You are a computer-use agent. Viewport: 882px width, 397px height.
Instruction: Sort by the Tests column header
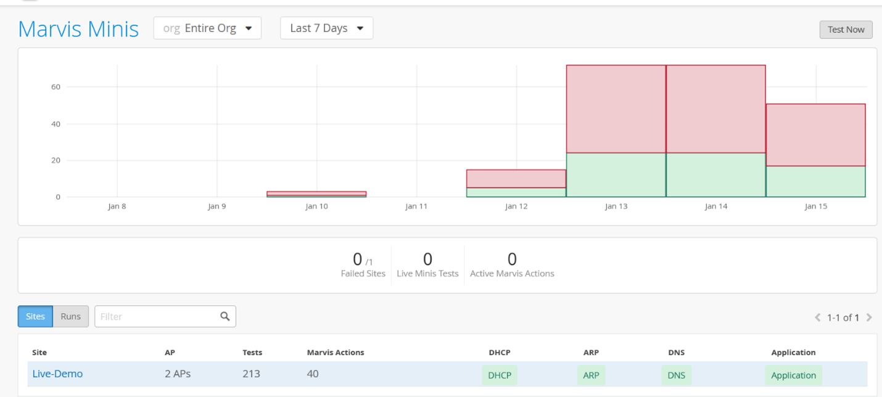pos(252,353)
